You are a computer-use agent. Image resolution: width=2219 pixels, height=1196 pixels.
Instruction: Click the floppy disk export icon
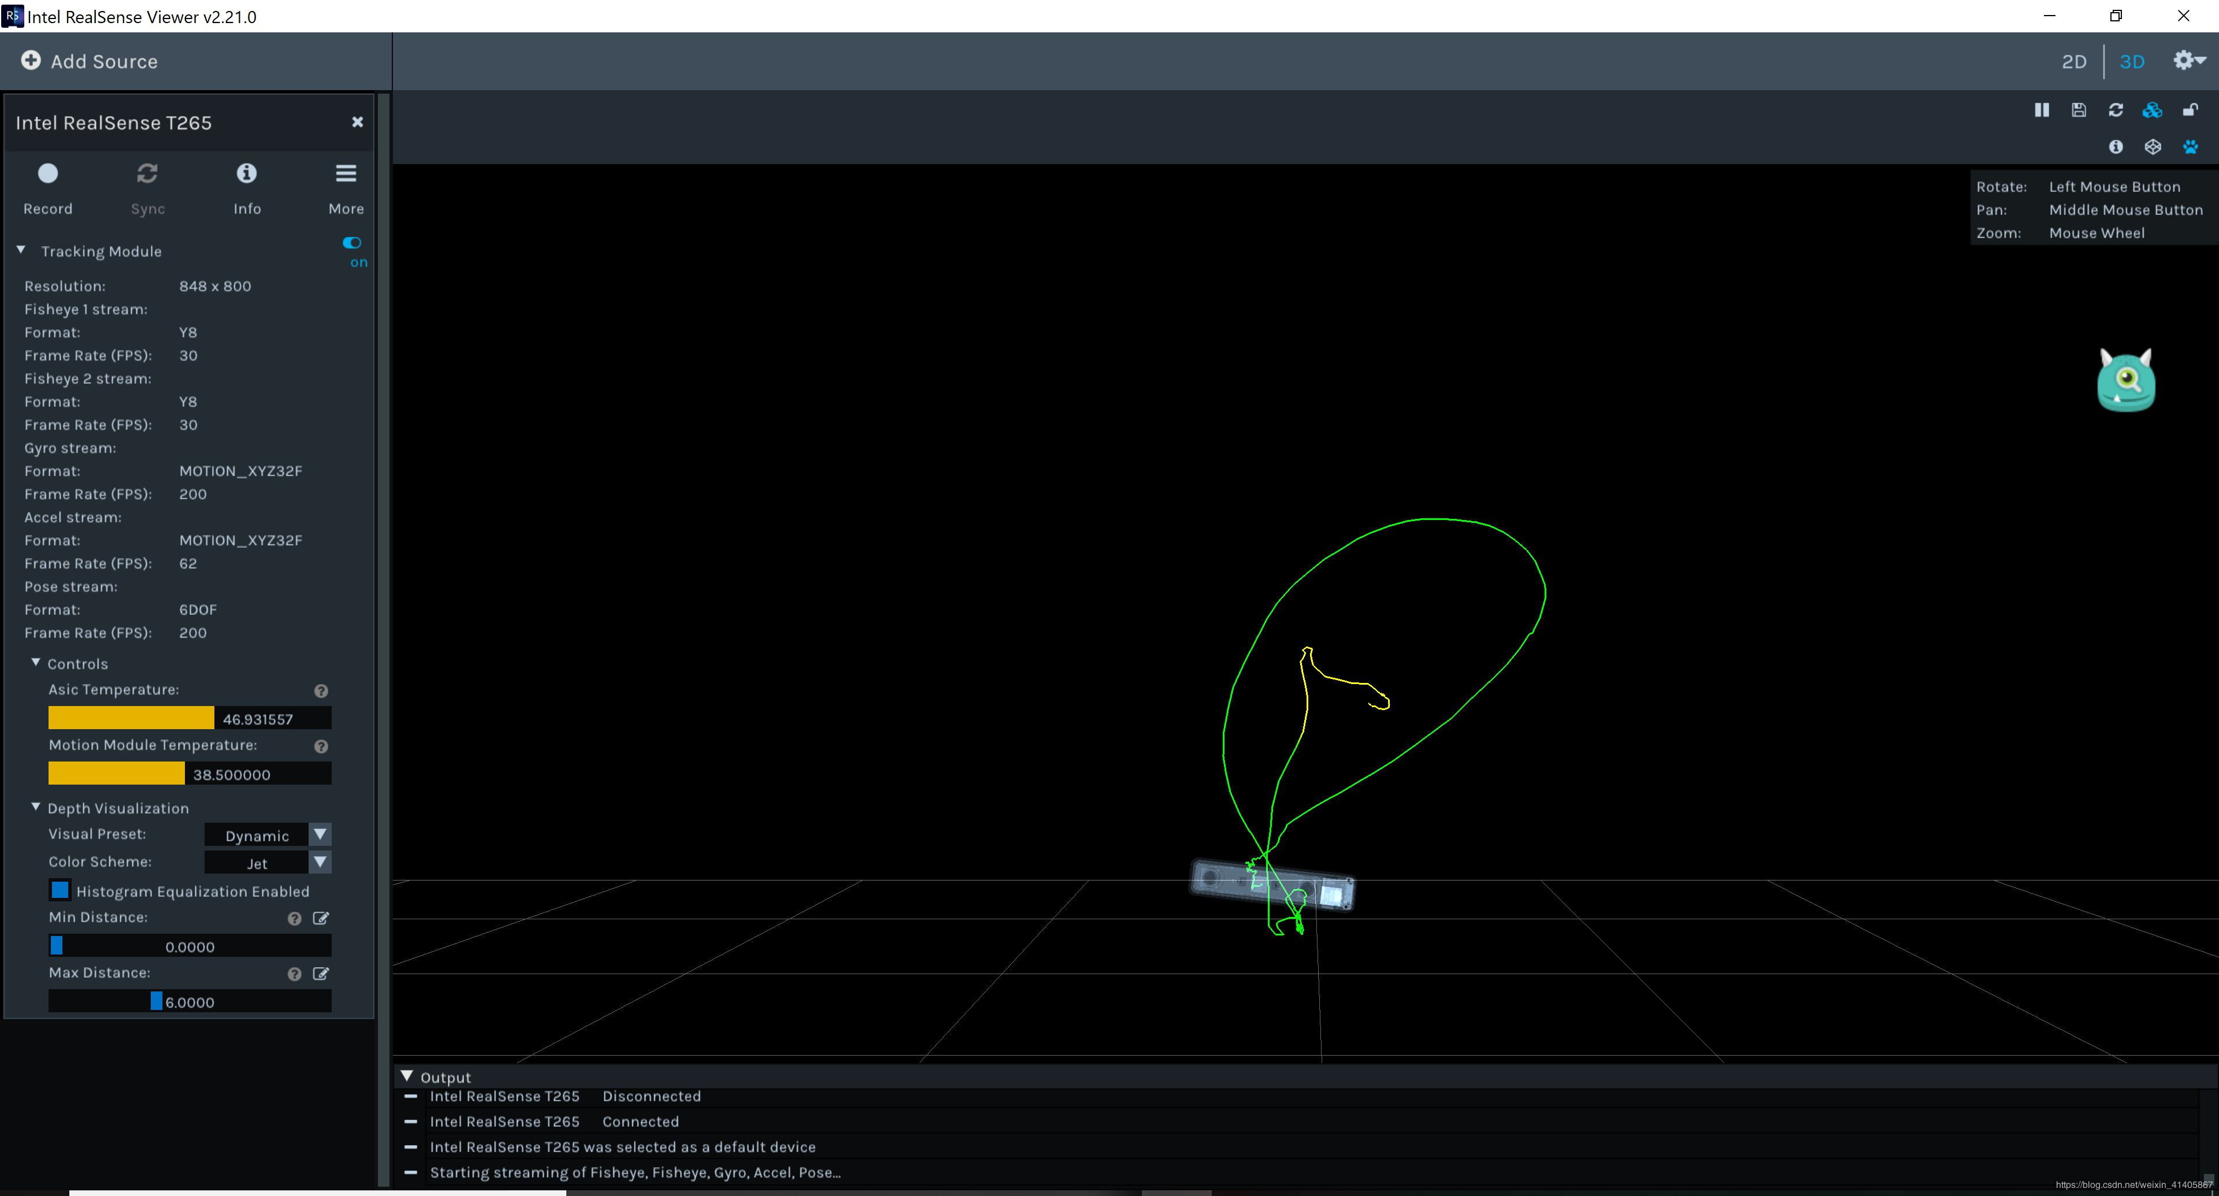click(x=2079, y=110)
